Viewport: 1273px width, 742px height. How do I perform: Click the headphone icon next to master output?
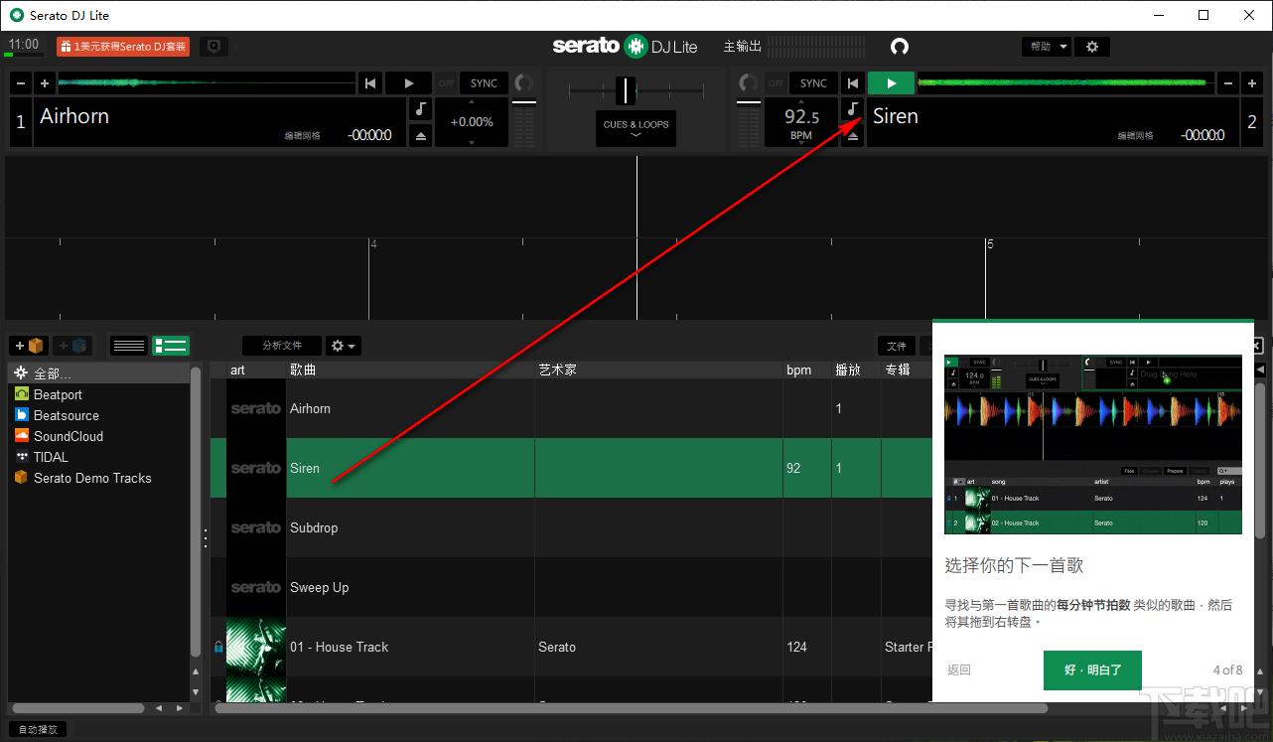click(x=900, y=47)
